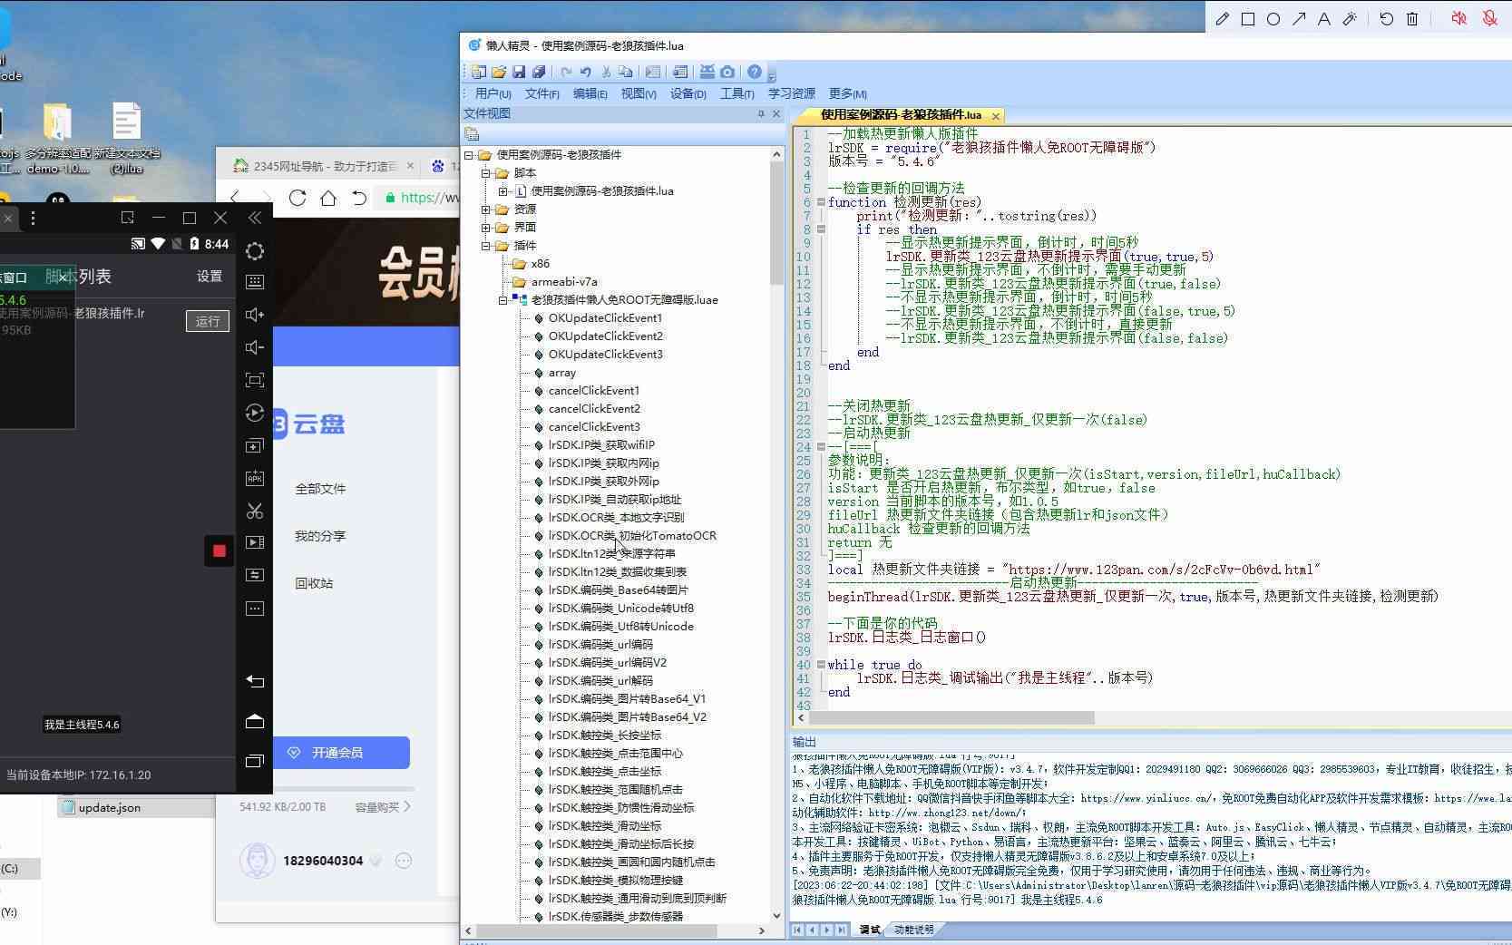Open help via the question mark icon
This screenshot has height=945, width=1512.
click(754, 72)
